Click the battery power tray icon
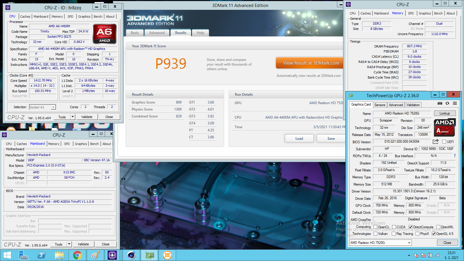 (430, 255)
